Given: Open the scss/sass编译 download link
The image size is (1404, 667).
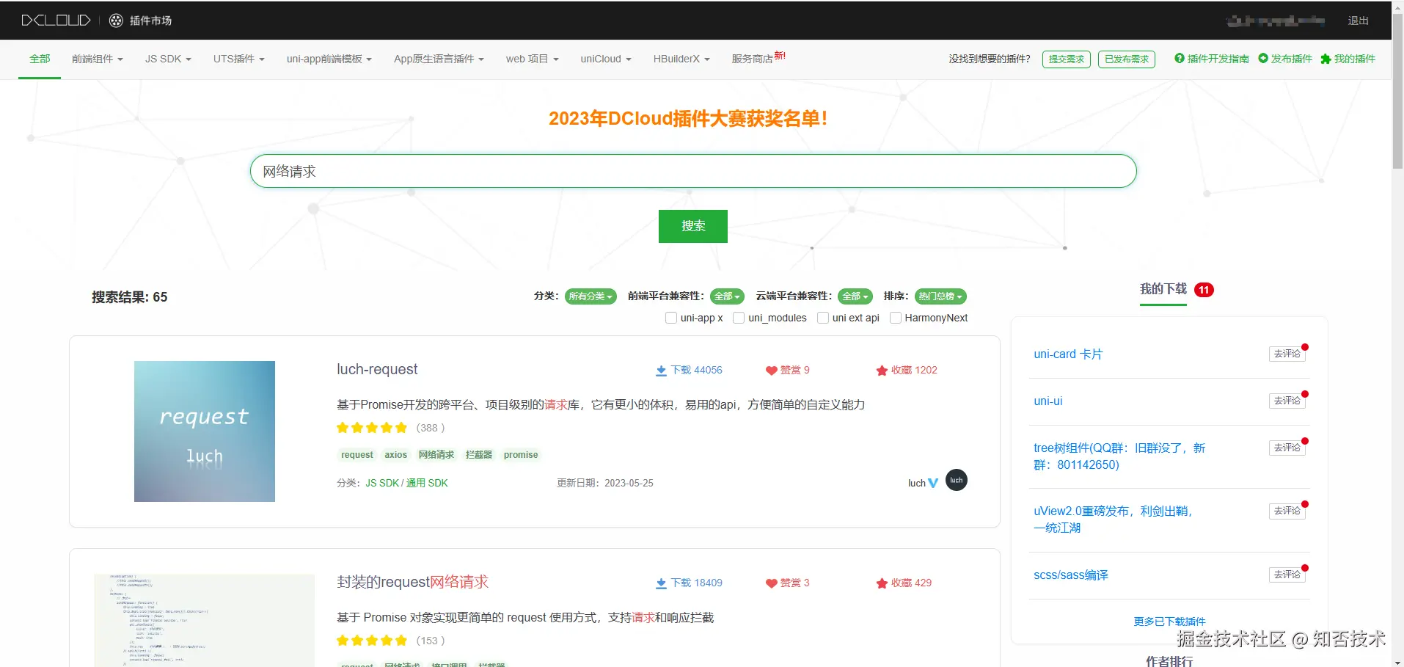Looking at the screenshot, I should coord(1071,575).
